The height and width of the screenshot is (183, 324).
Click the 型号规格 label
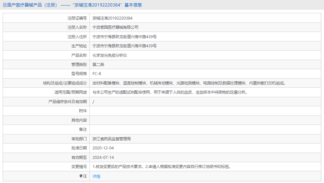click(79, 74)
